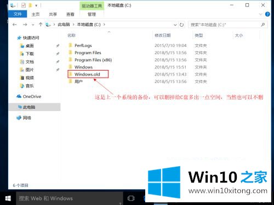Select the Windows.old folder icon
This screenshot has width=274, height=205.
(70, 74)
